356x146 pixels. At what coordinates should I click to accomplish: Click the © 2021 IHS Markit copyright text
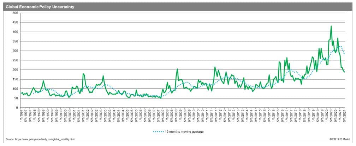[339, 140]
